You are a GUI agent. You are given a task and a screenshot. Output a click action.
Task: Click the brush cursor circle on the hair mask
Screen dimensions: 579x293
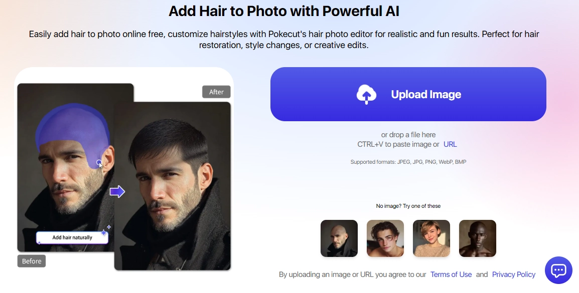tap(99, 162)
